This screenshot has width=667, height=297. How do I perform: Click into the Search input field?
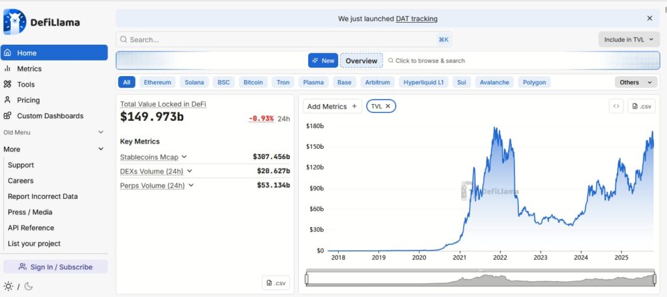click(x=280, y=40)
